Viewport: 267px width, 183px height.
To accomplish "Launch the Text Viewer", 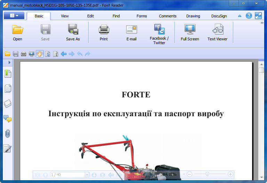I will point(217,33).
